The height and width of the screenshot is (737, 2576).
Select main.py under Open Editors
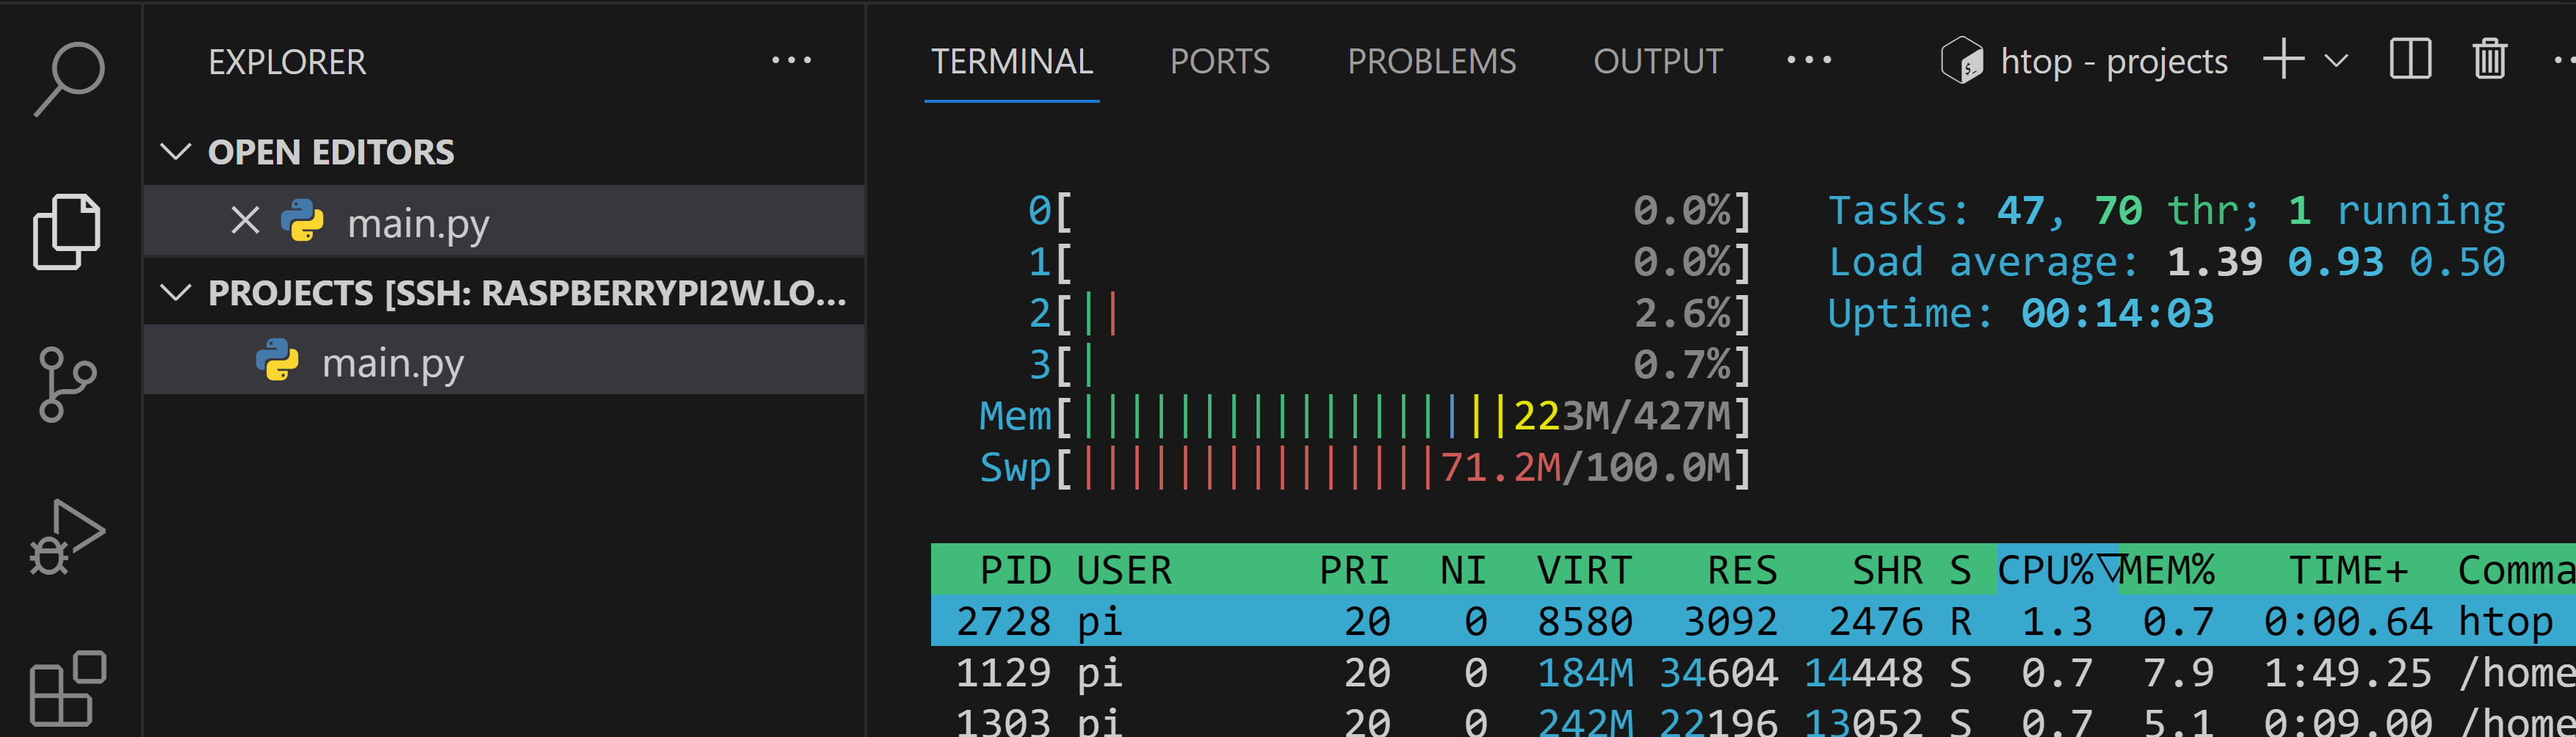click(x=504, y=221)
